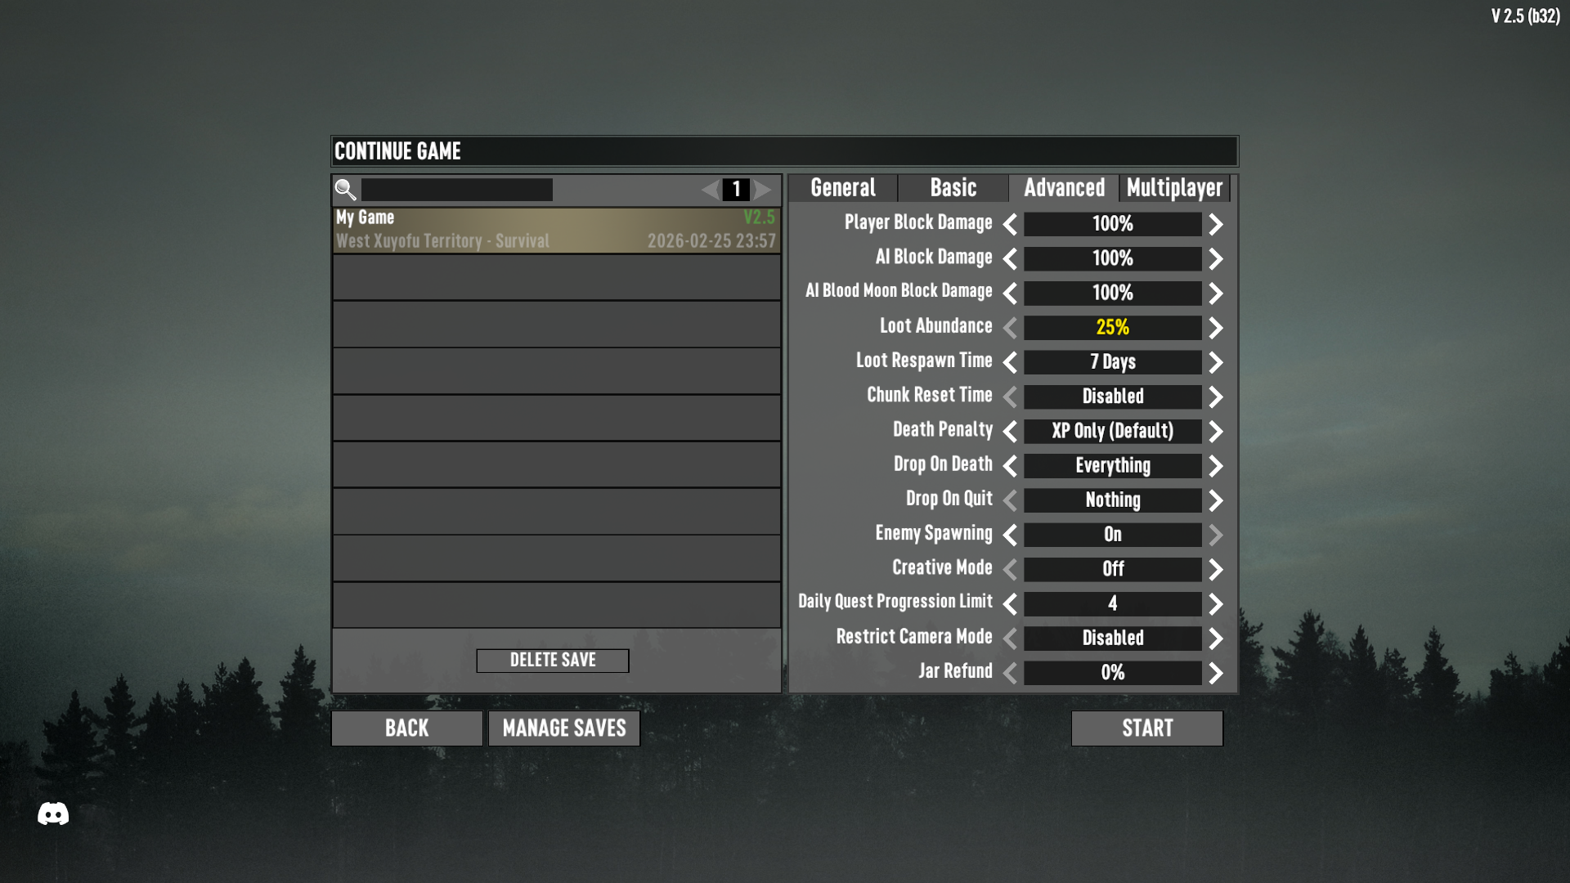1570x883 pixels.
Task: Decrease Player Block Damage with left arrow
Action: pyautogui.click(x=1010, y=224)
